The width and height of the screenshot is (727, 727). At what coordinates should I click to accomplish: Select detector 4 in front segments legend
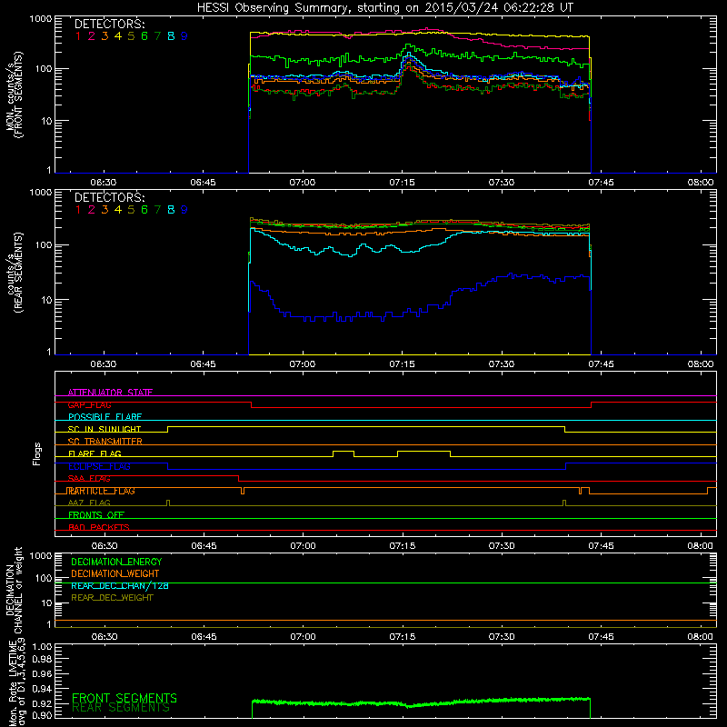[118, 36]
